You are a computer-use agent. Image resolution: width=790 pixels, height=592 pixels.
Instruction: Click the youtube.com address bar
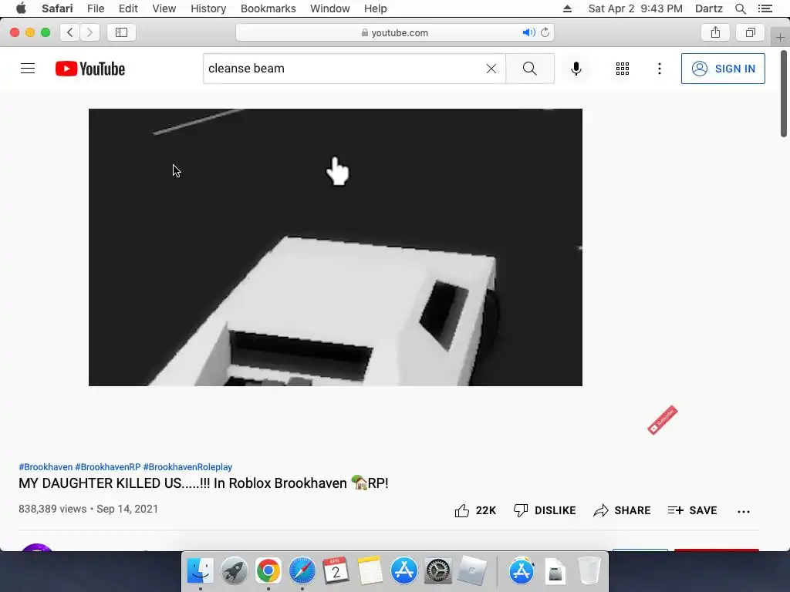(x=394, y=32)
